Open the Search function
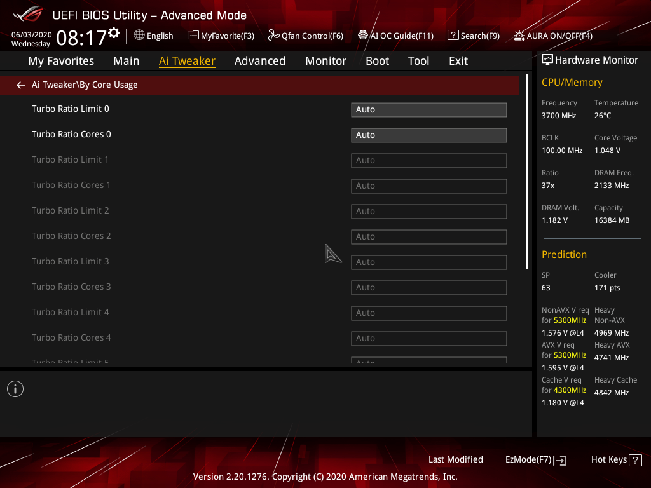This screenshot has width=651, height=488. (x=473, y=36)
